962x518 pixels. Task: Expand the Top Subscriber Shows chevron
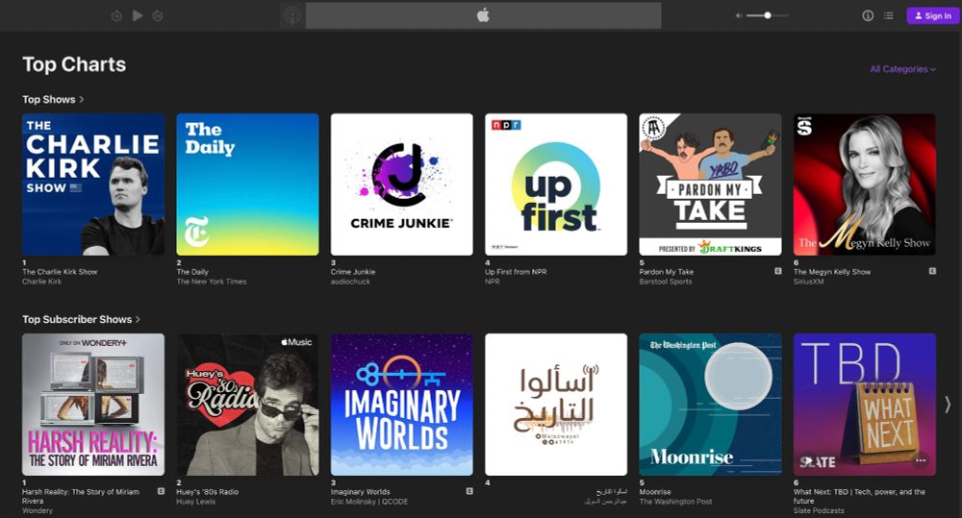pyautogui.click(x=138, y=319)
